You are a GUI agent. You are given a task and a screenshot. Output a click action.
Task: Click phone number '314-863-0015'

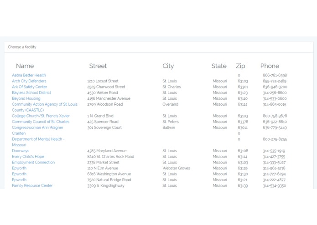275,104
